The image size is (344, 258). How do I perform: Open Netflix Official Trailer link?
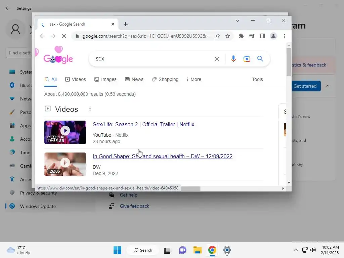tap(143, 124)
